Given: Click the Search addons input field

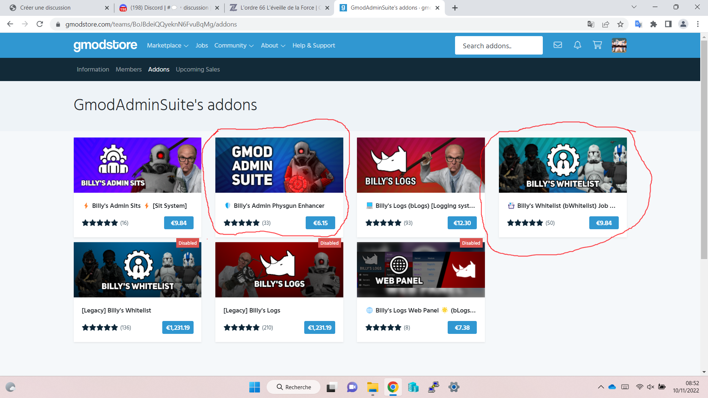Looking at the screenshot, I should click(499, 45).
